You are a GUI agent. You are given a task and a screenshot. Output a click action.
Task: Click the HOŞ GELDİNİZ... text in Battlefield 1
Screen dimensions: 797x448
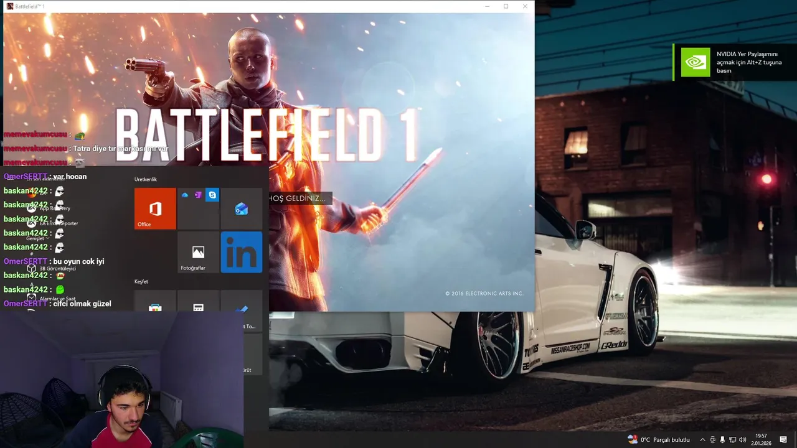(297, 198)
